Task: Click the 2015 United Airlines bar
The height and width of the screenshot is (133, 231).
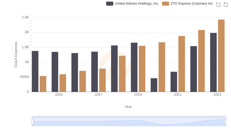Action: tap(55, 72)
